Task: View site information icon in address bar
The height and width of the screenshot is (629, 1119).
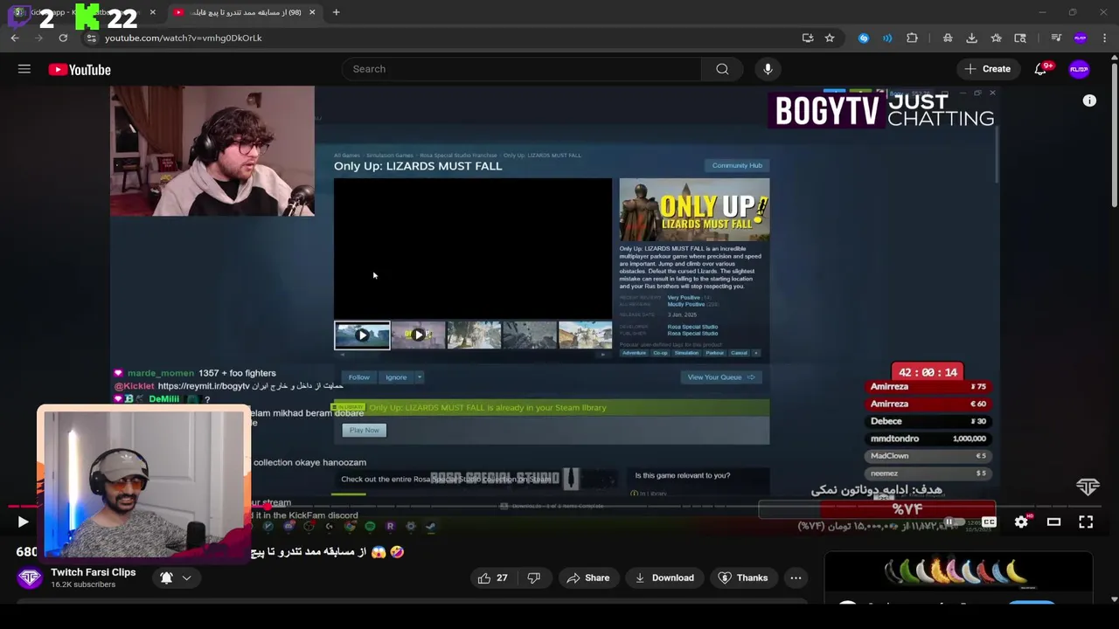Action: click(x=92, y=38)
